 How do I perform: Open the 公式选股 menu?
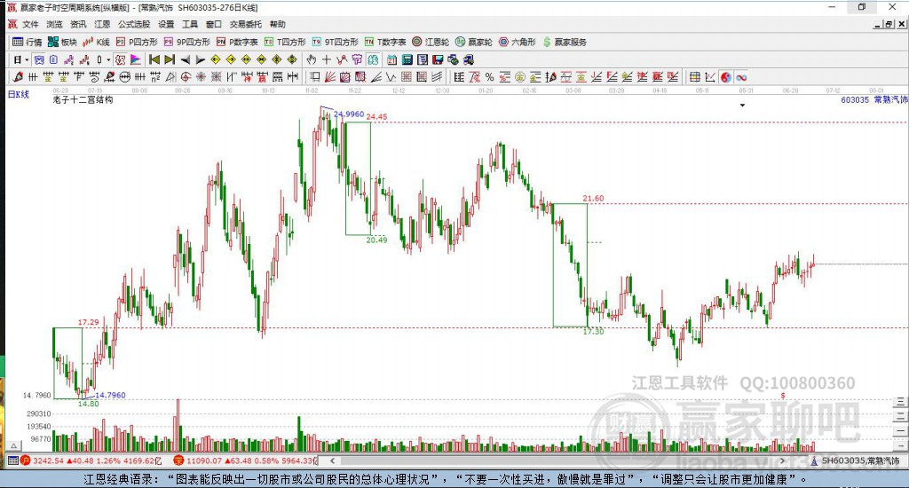(134, 24)
